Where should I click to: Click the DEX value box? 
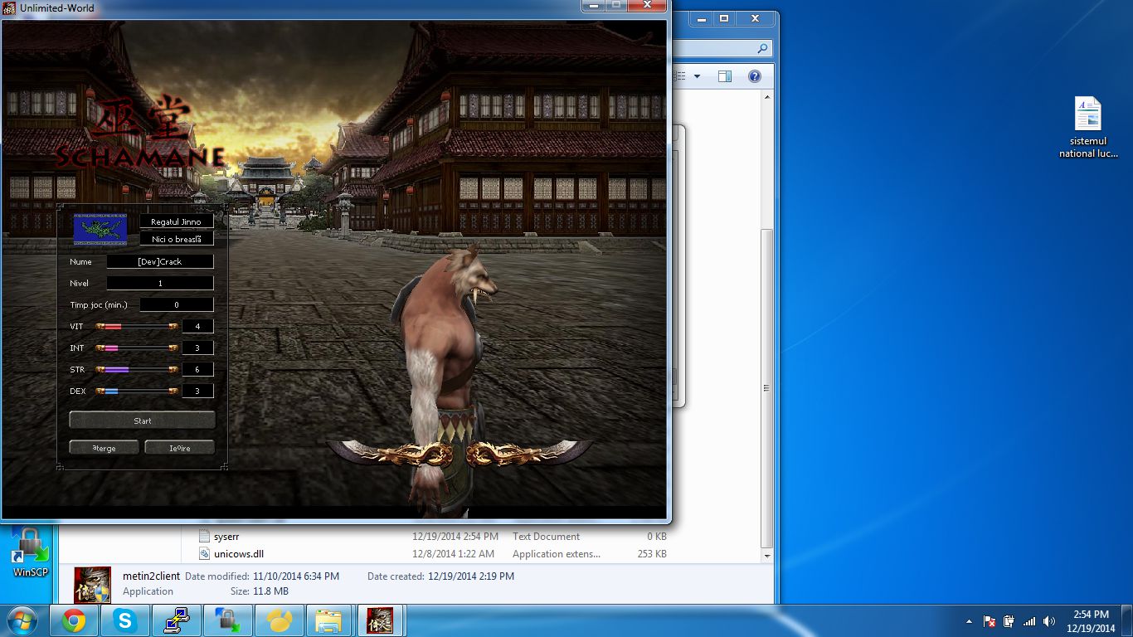click(x=197, y=391)
